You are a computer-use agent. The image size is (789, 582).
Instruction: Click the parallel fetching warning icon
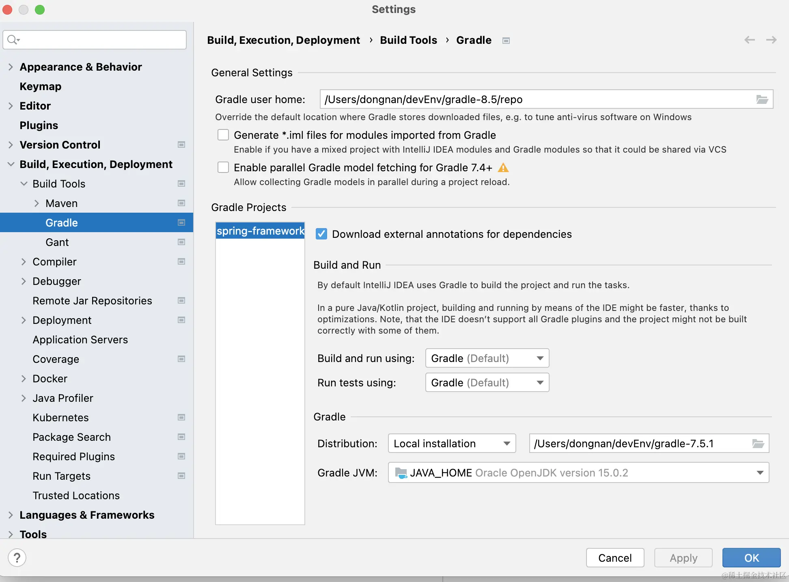(x=503, y=168)
